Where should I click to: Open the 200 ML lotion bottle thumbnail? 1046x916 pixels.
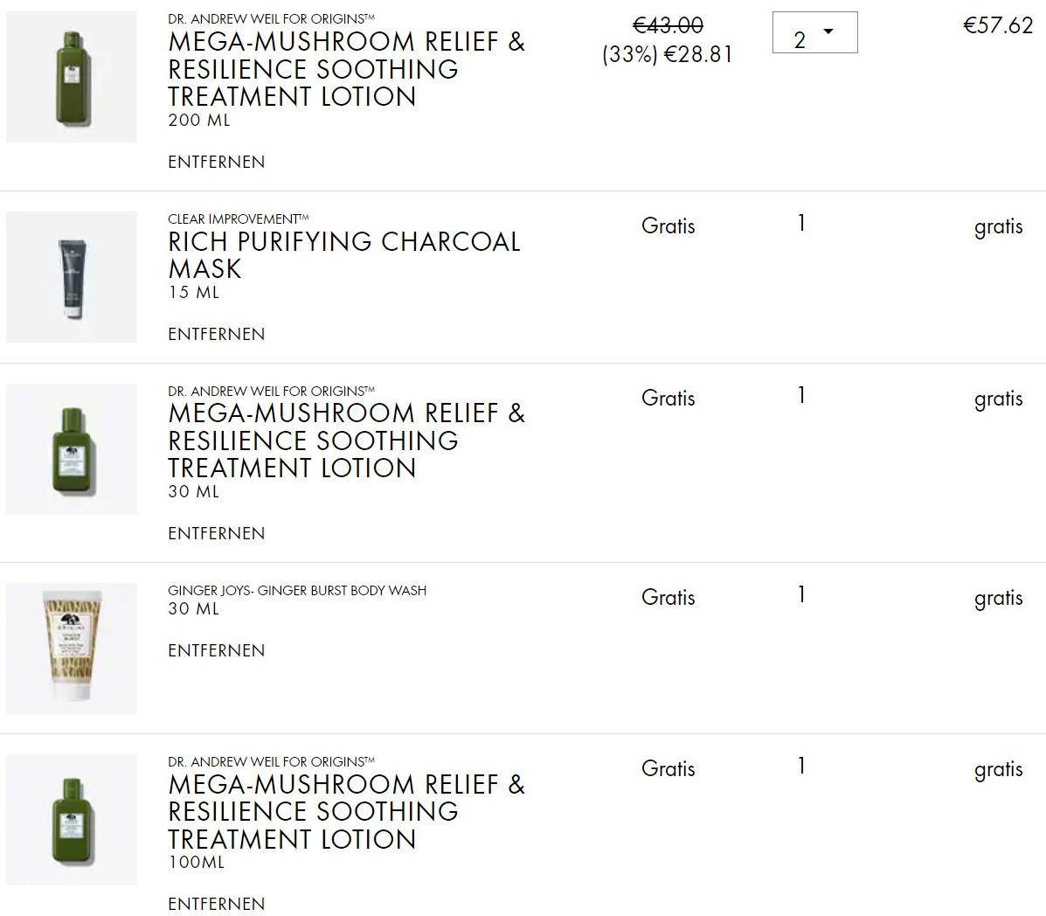click(x=72, y=77)
